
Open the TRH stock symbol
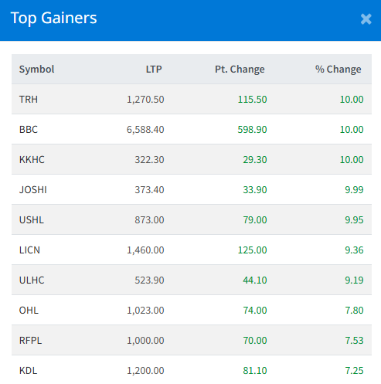(x=29, y=100)
